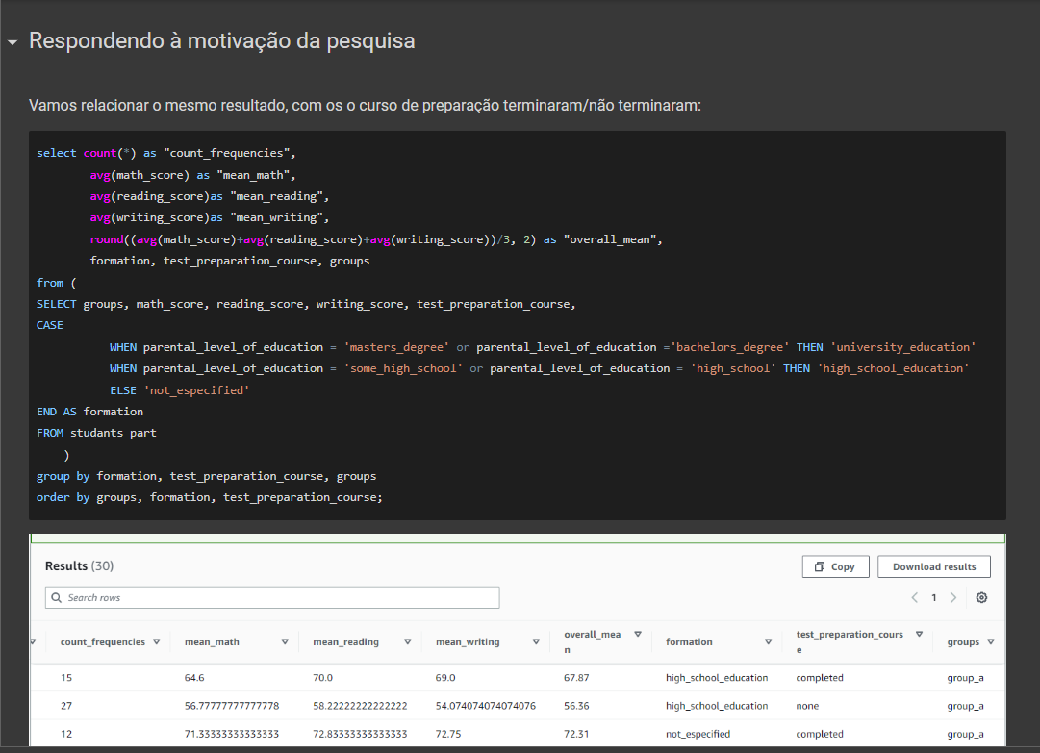1040x753 pixels.
Task: Select the 'none' test preparation cell
Action: [807, 705]
